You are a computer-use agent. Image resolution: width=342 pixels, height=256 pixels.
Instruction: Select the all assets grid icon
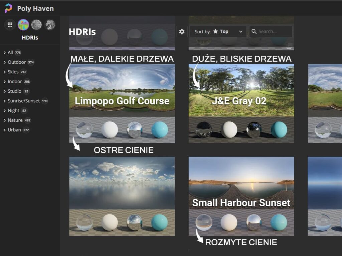pos(10,25)
